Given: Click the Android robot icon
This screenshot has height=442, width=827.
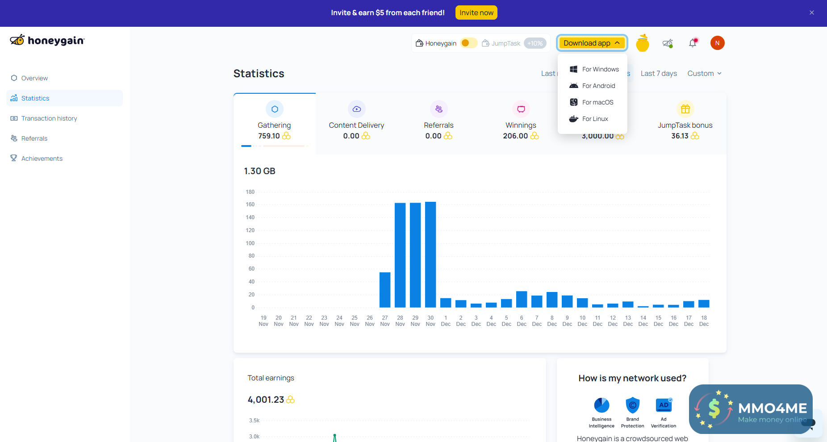Looking at the screenshot, I should (x=574, y=86).
